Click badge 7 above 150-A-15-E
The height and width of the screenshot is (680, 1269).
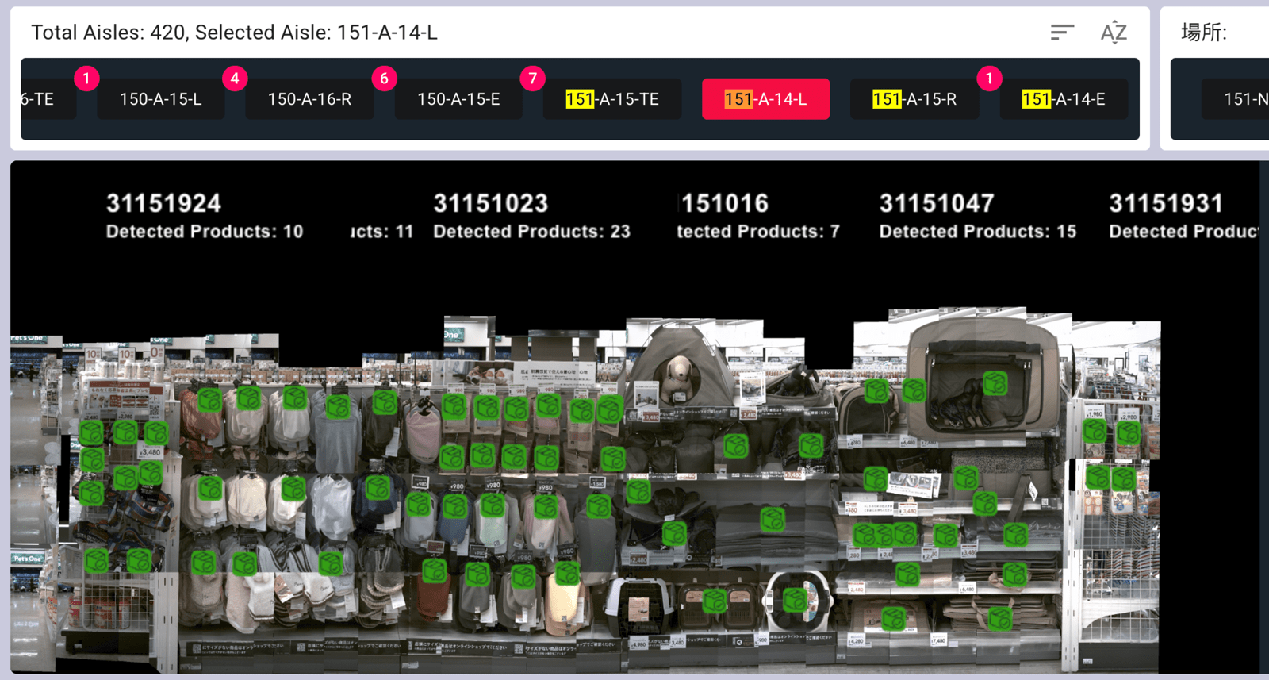click(x=533, y=79)
